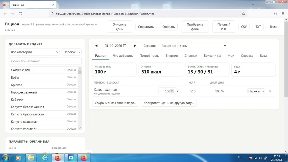Select Бобы in product list
Screen dimensions: 288x162
pos(43,77)
